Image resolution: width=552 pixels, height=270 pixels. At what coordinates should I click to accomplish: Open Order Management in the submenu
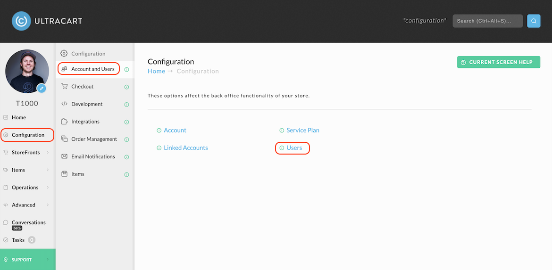pos(94,139)
